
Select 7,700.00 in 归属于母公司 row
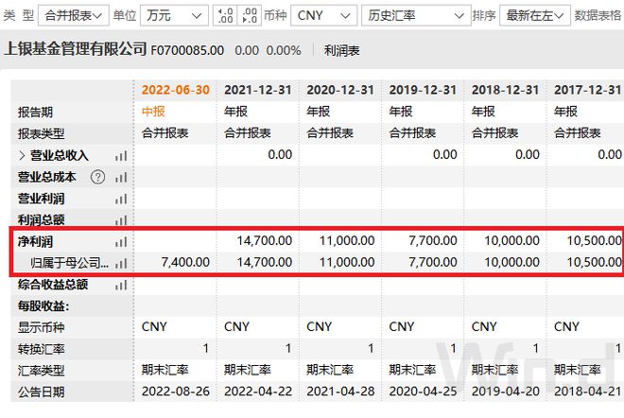[x=433, y=262]
